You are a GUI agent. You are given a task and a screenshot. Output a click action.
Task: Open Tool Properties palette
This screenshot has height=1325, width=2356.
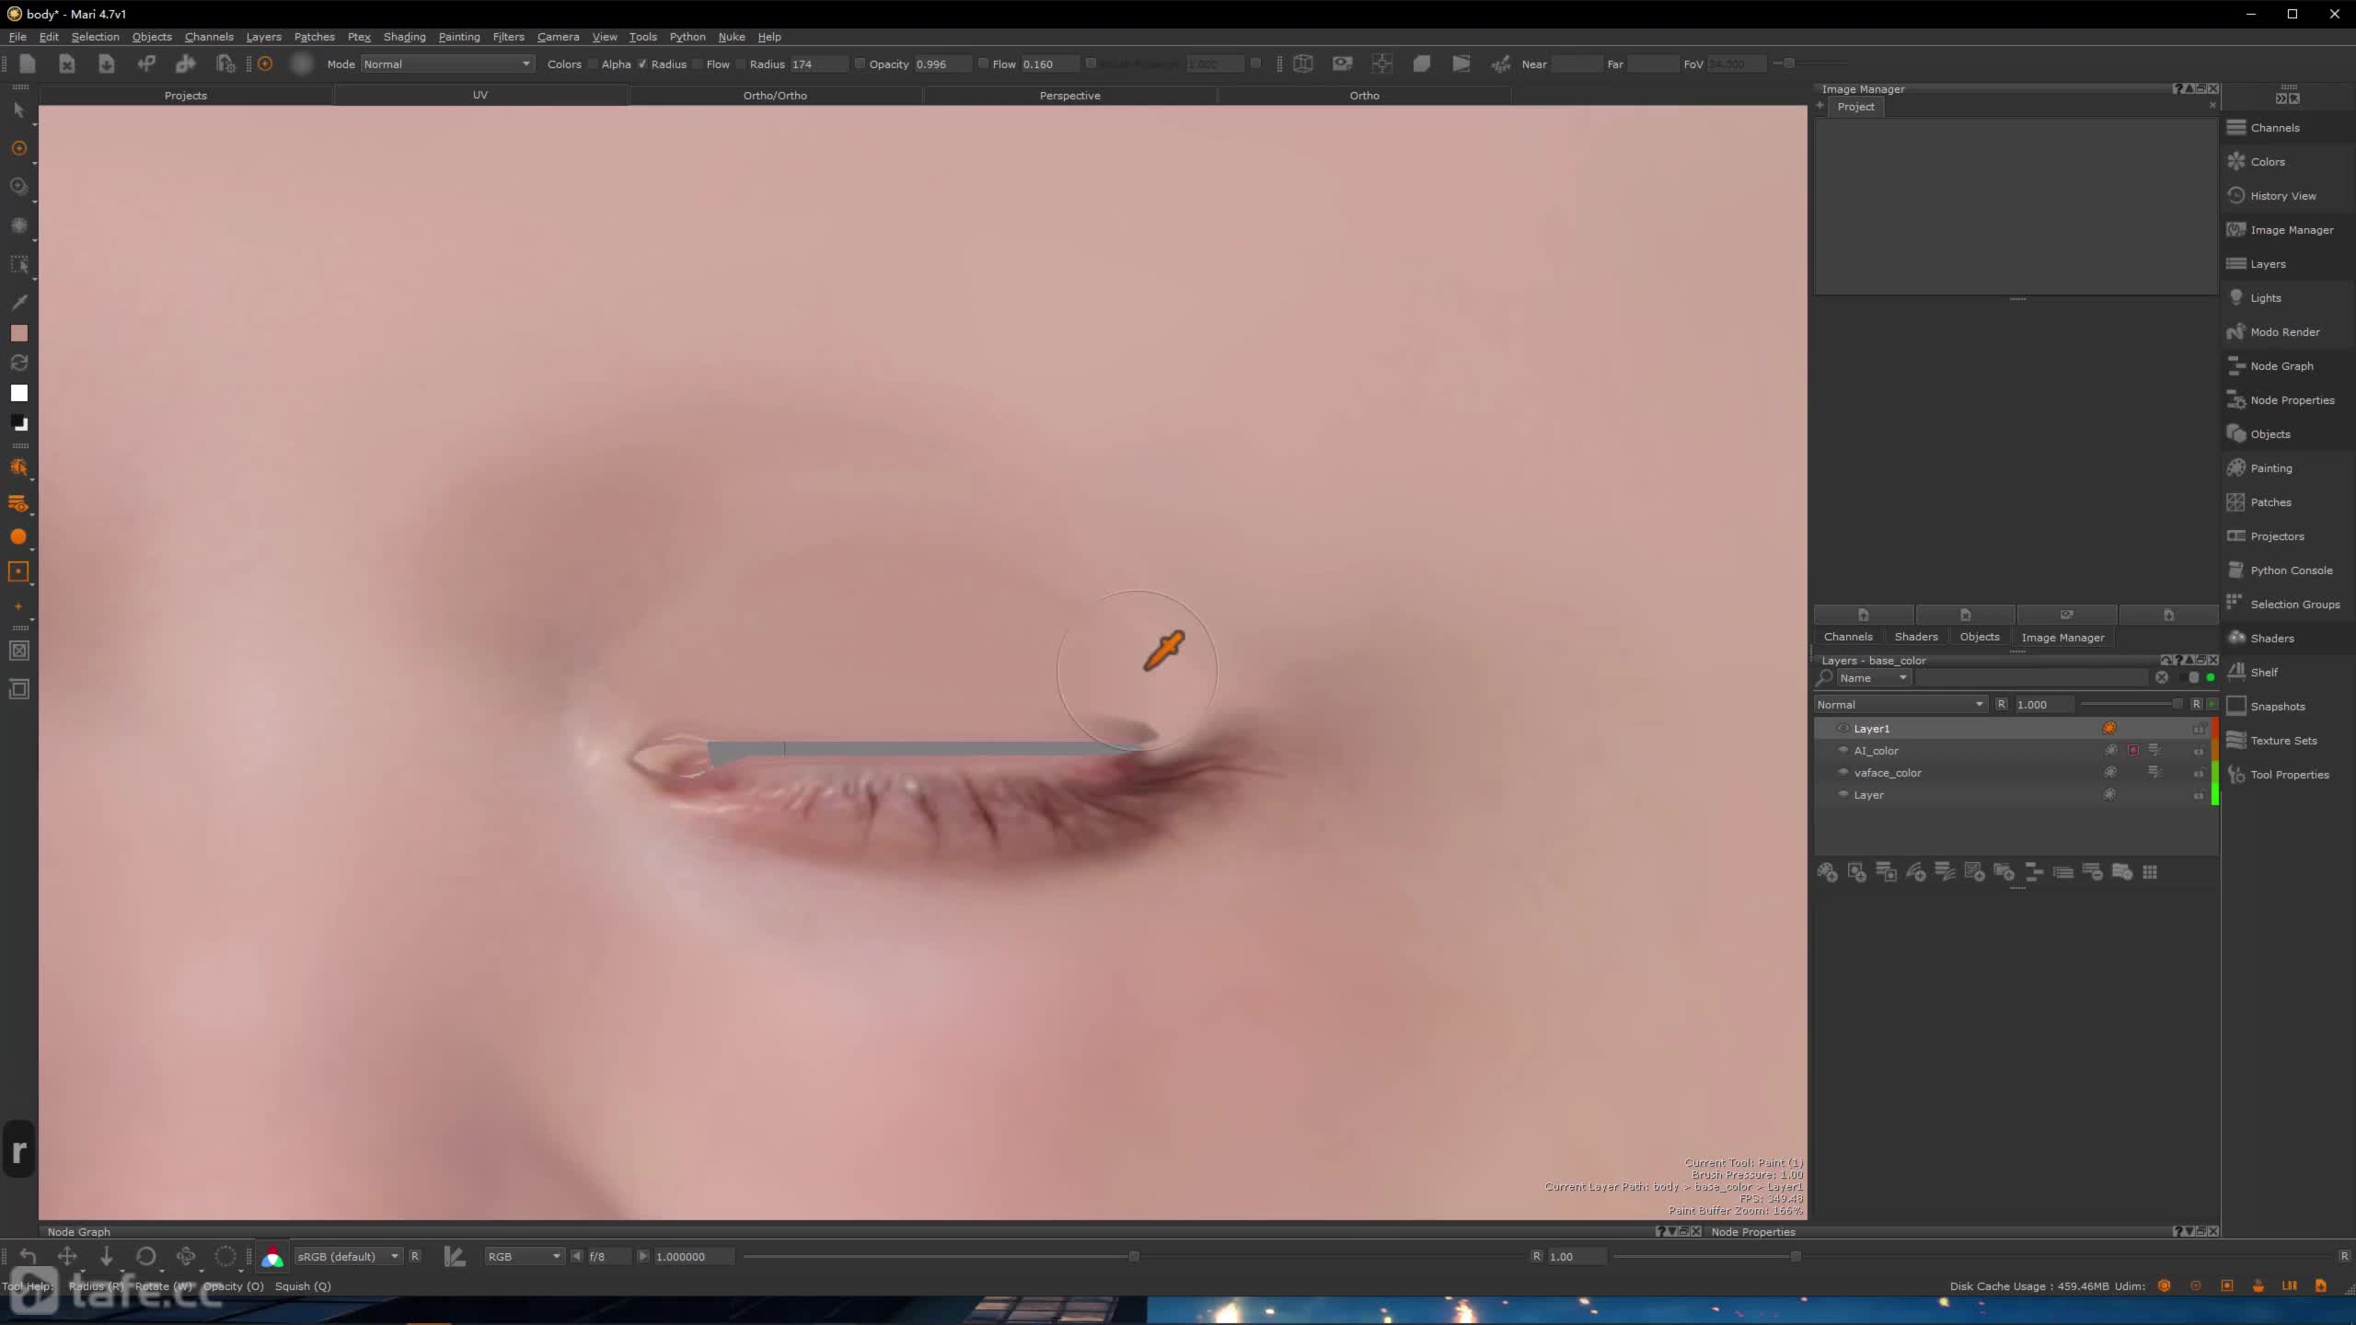point(2289,775)
